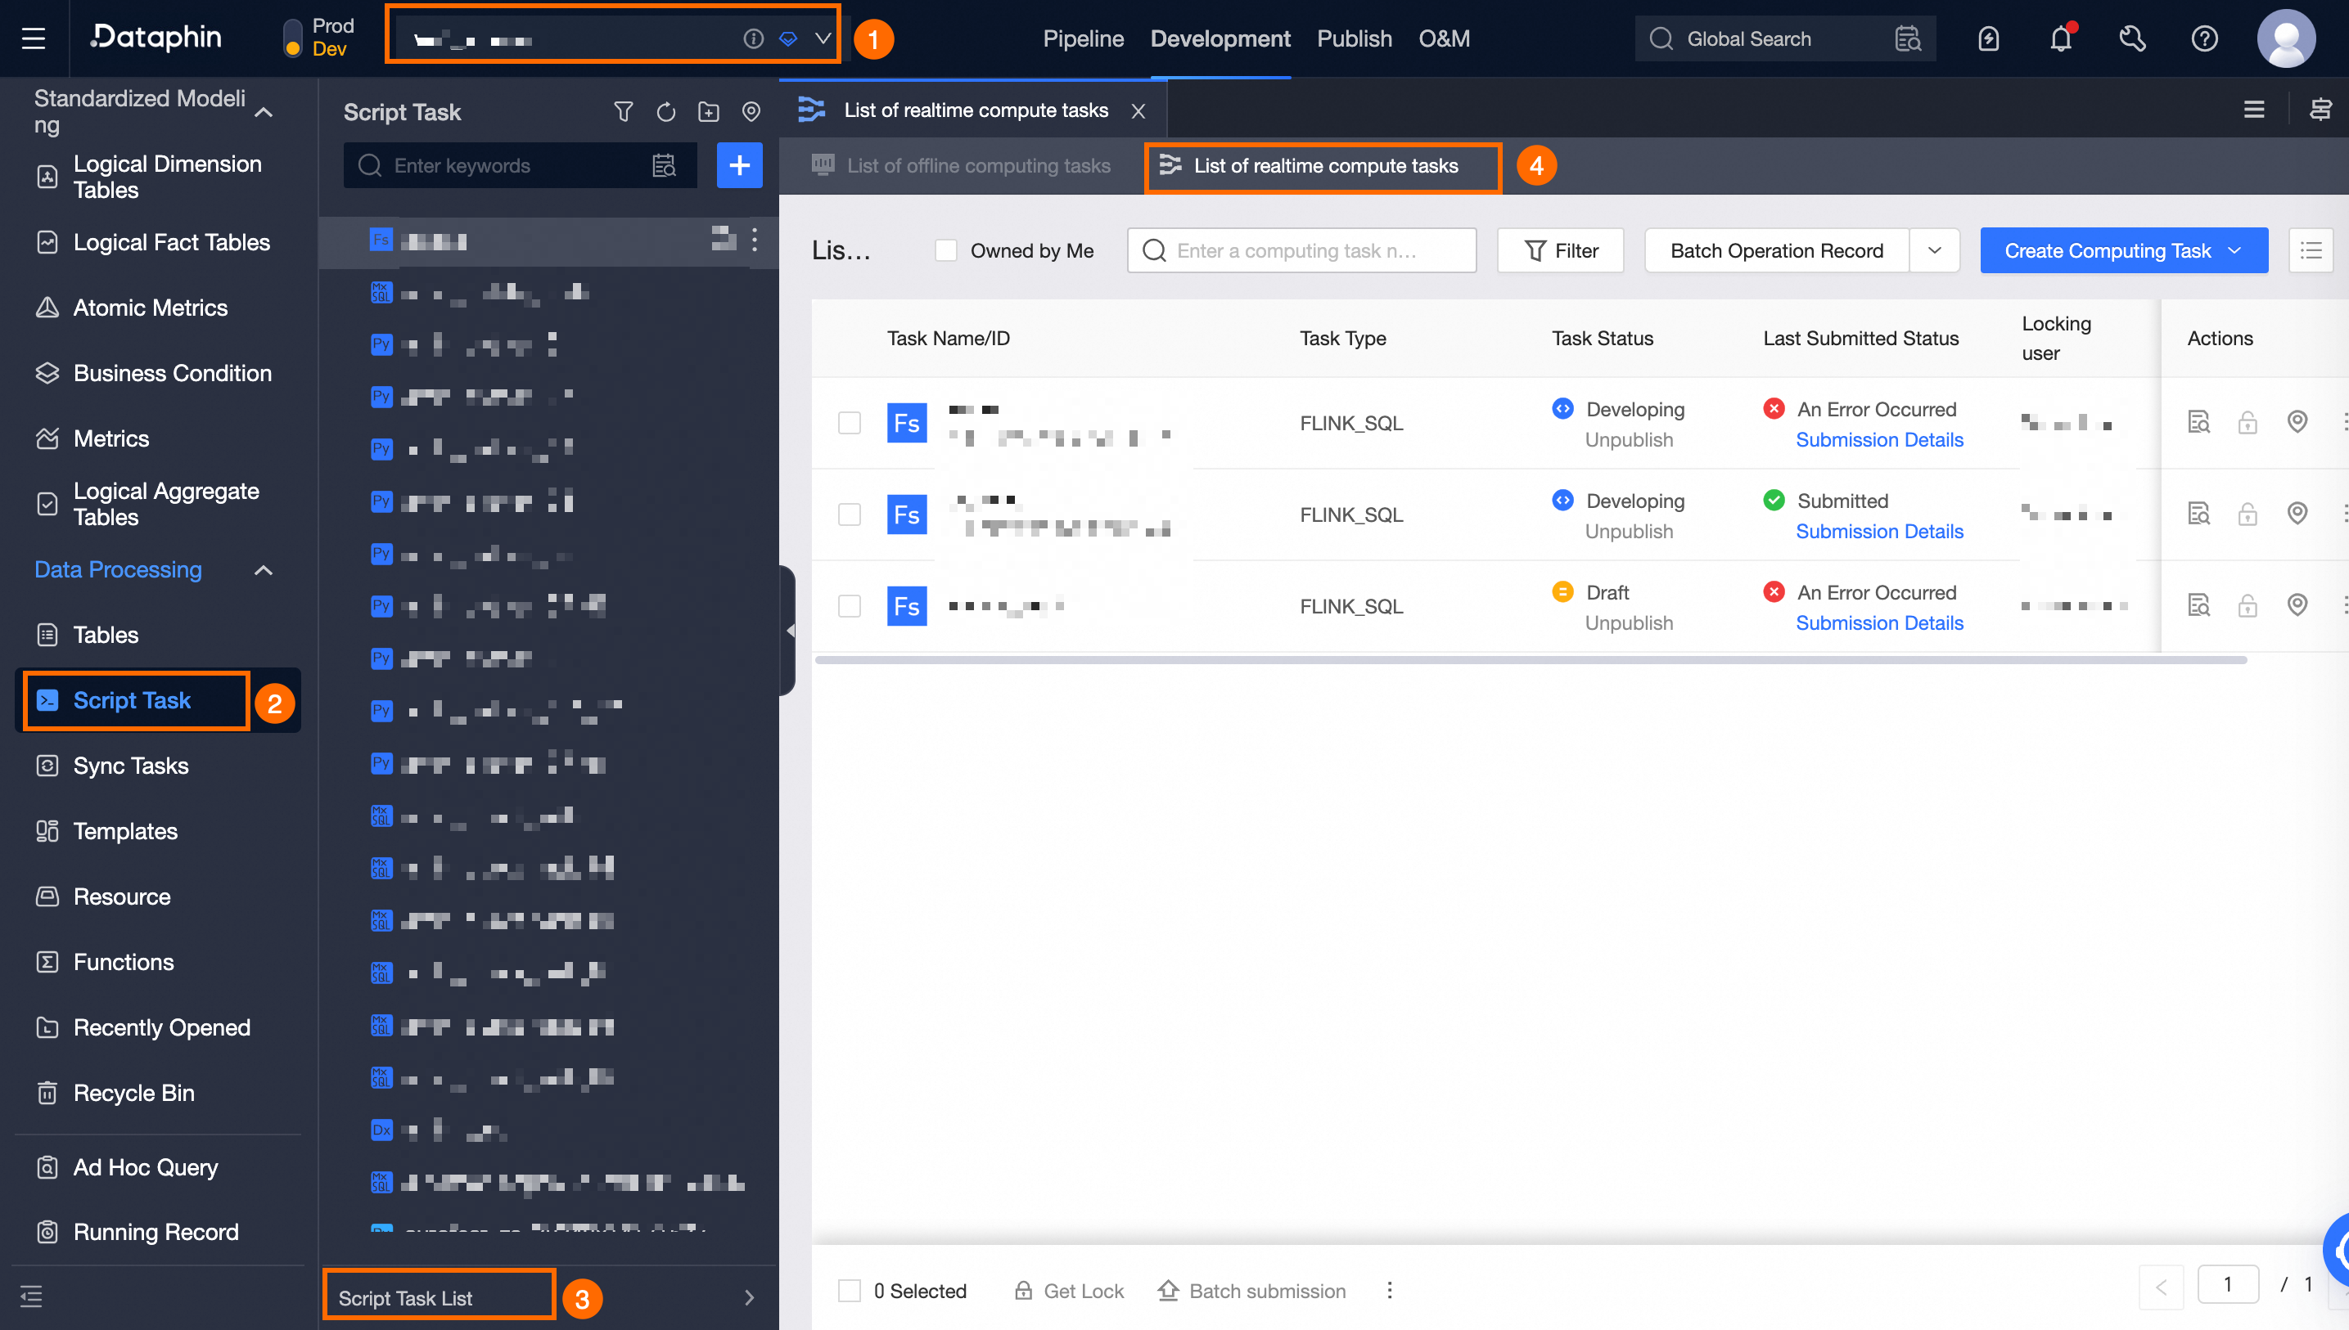The width and height of the screenshot is (2349, 1330).
Task: Click the filter funnel icon in Script Task panel
Action: click(624, 111)
